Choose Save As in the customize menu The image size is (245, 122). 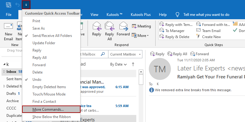pyautogui.click(x=51, y=28)
